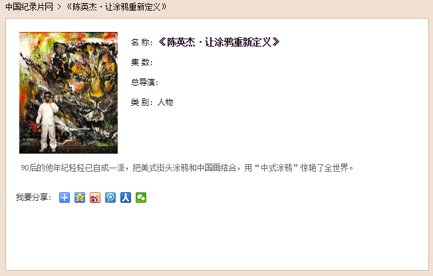
Task: Click the empty white area below share icons
Action: point(217,237)
